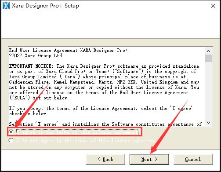Viewport: 221px width, 172px height.
Task: Click inside the IMPORTANT NOTICE paragraph
Action: [x=104, y=82]
